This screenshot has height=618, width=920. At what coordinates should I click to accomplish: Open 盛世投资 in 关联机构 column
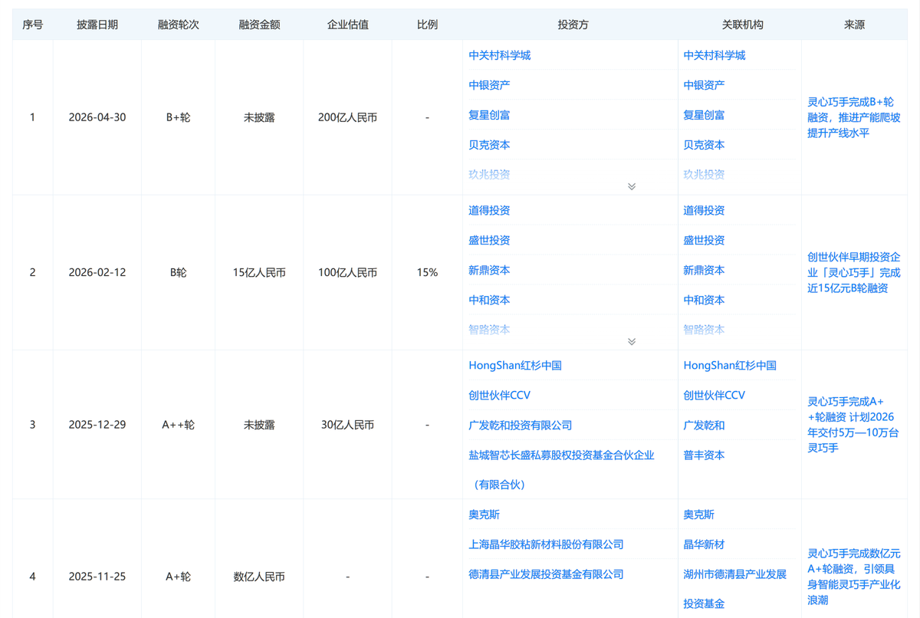[x=704, y=240]
